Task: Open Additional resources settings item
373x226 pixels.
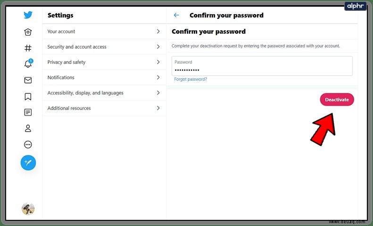Action: [x=104, y=108]
